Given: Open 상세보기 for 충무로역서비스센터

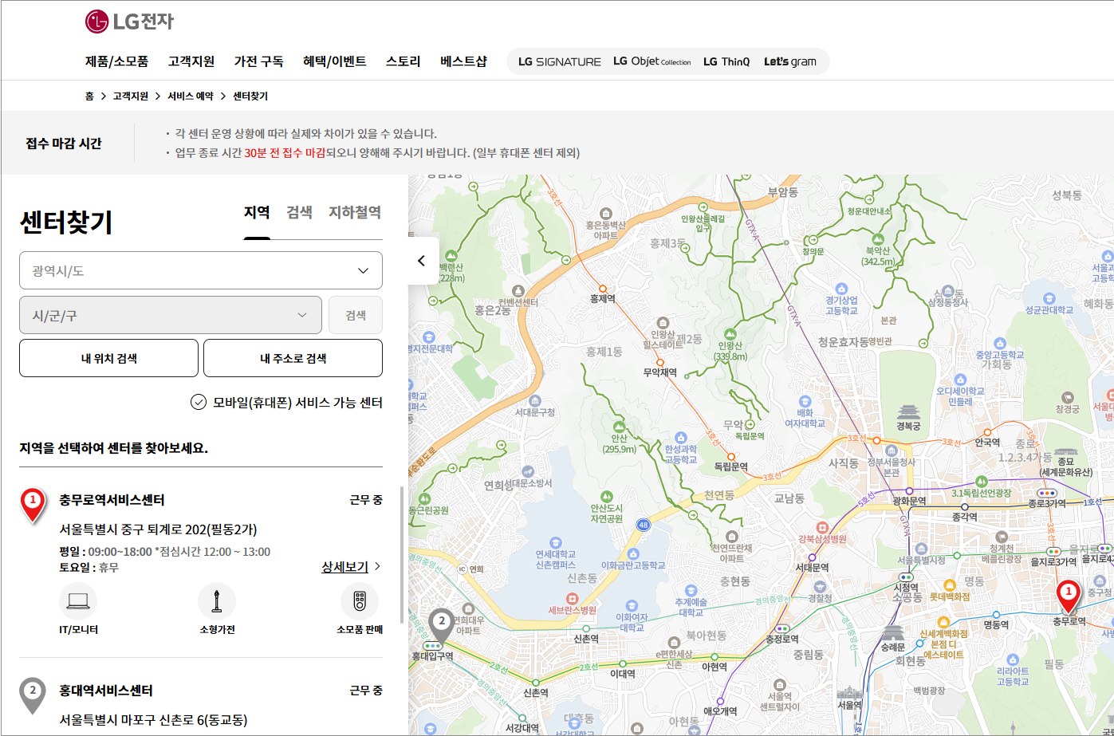Looking at the screenshot, I should pyautogui.click(x=344, y=567).
